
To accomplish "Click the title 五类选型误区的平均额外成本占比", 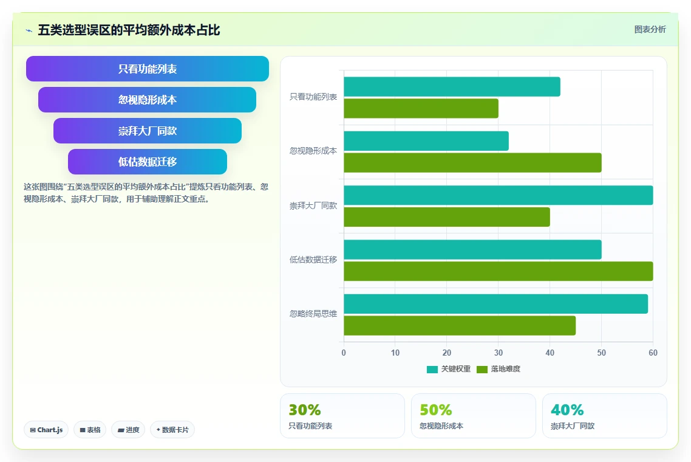I will tap(129, 30).
